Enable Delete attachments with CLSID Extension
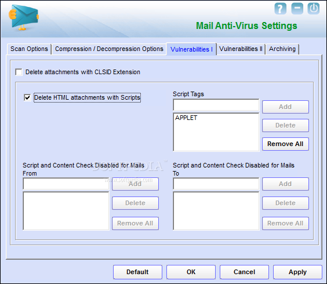The height and width of the screenshot is (284, 327). (19, 72)
